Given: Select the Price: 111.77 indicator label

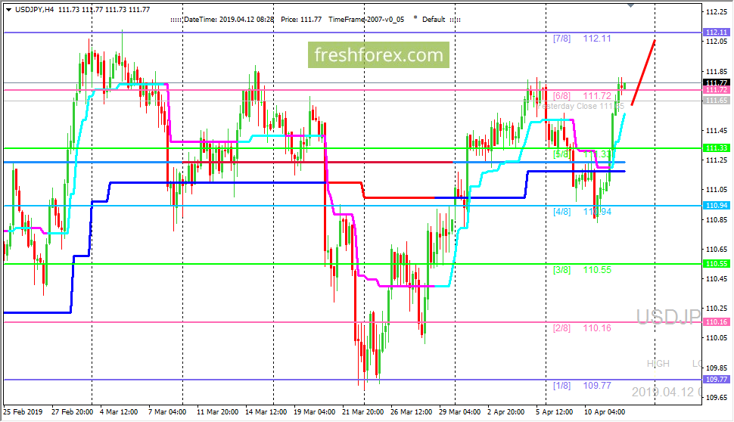Looking at the screenshot, I should pyautogui.click(x=301, y=20).
